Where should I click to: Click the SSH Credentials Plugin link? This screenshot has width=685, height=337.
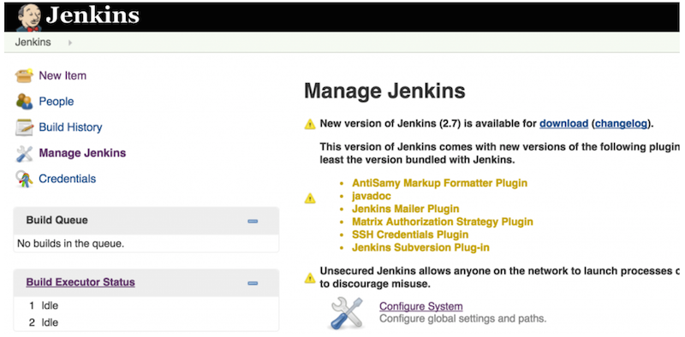(410, 234)
